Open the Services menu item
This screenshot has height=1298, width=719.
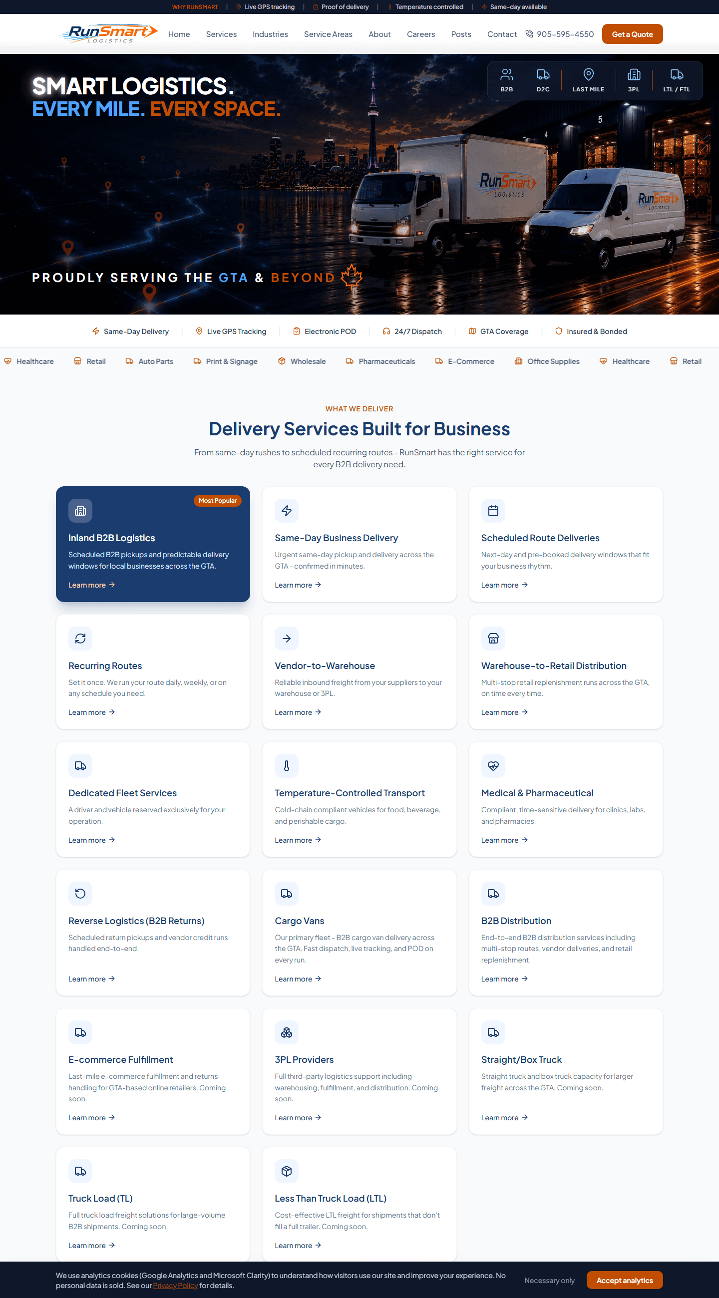click(x=221, y=34)
